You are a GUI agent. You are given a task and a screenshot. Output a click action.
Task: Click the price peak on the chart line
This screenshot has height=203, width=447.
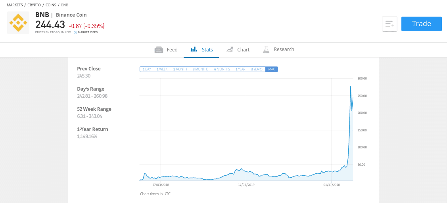(x=350, y=86)
